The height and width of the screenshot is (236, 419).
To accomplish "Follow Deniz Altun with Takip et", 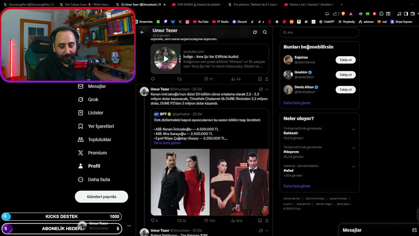I will point(346,89).
